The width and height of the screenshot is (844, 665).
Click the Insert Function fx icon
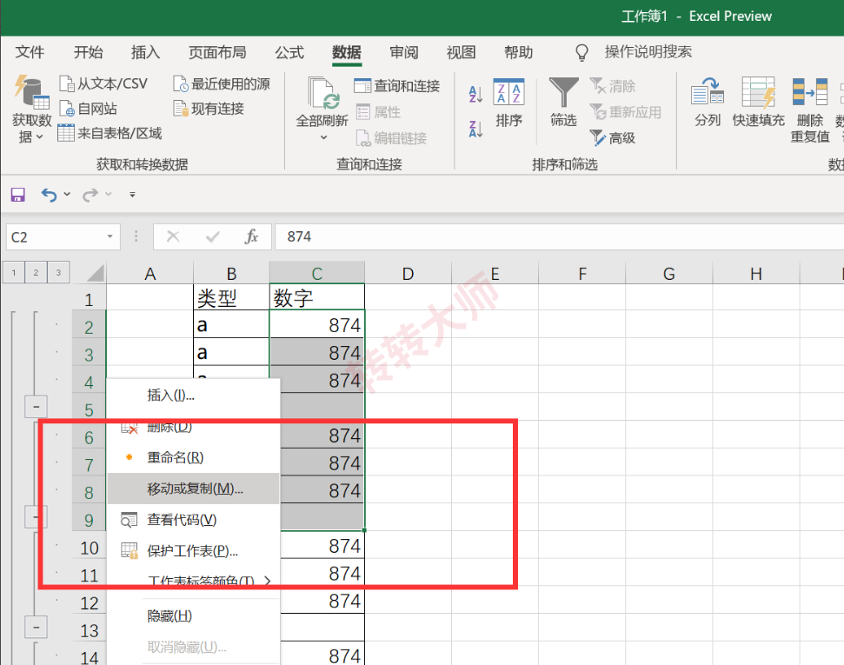point(251,236)
